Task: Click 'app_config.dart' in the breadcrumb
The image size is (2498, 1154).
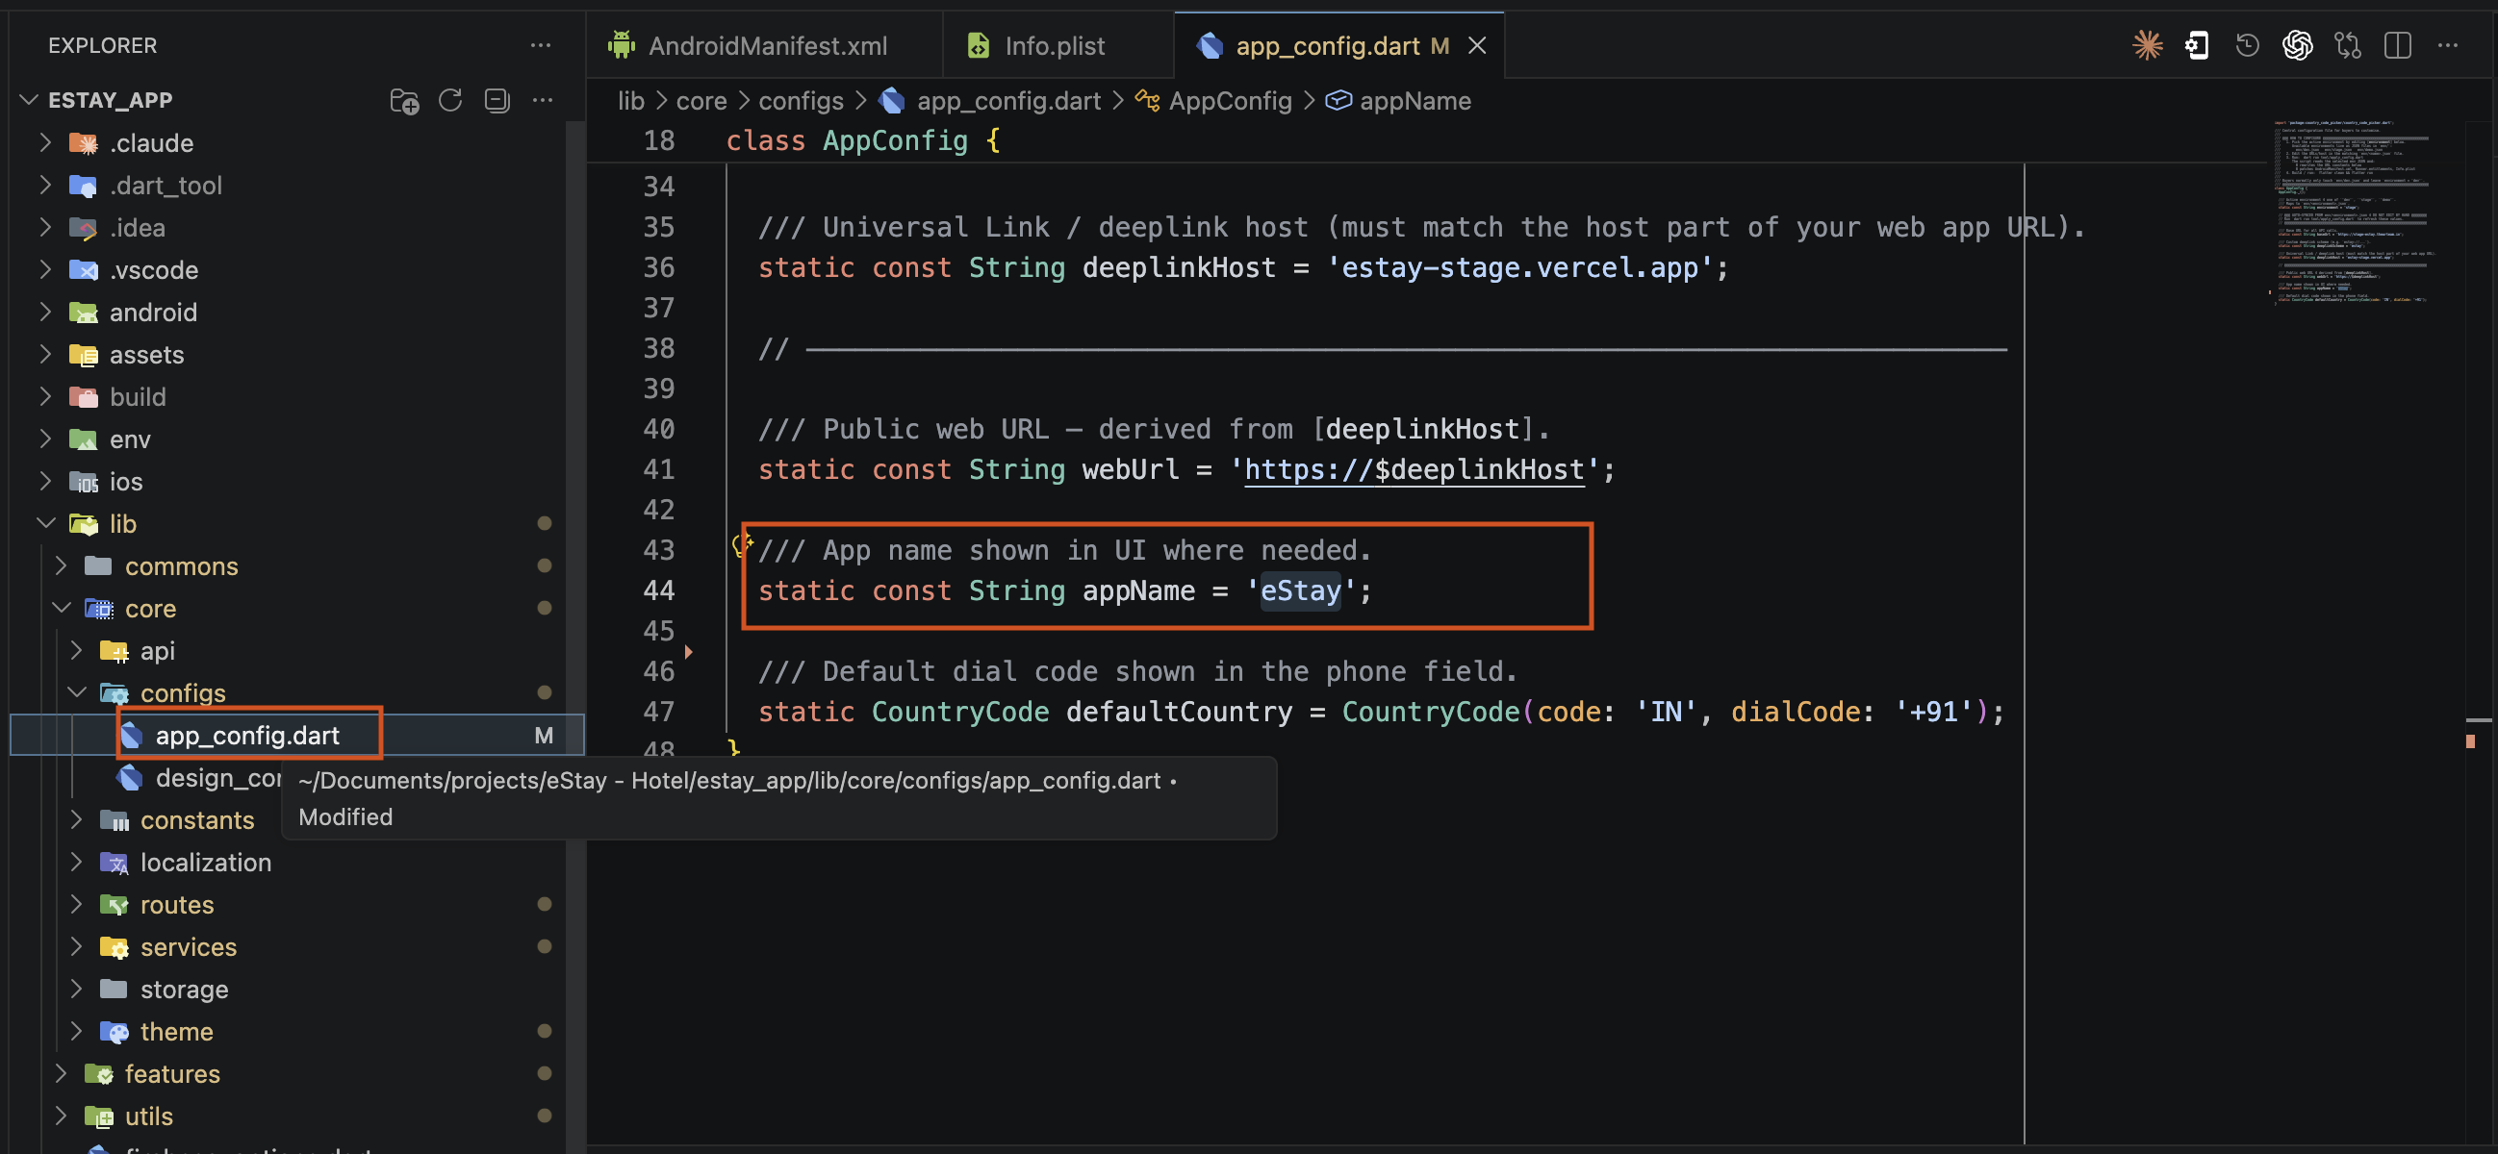Action: 1008,101
